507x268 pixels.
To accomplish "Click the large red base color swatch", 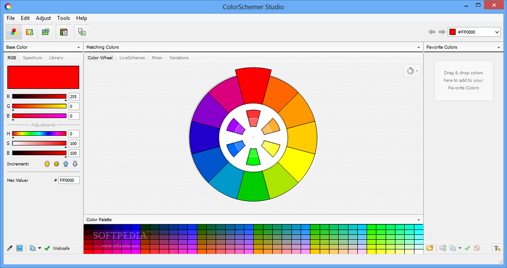I will (x=43, y=77).
